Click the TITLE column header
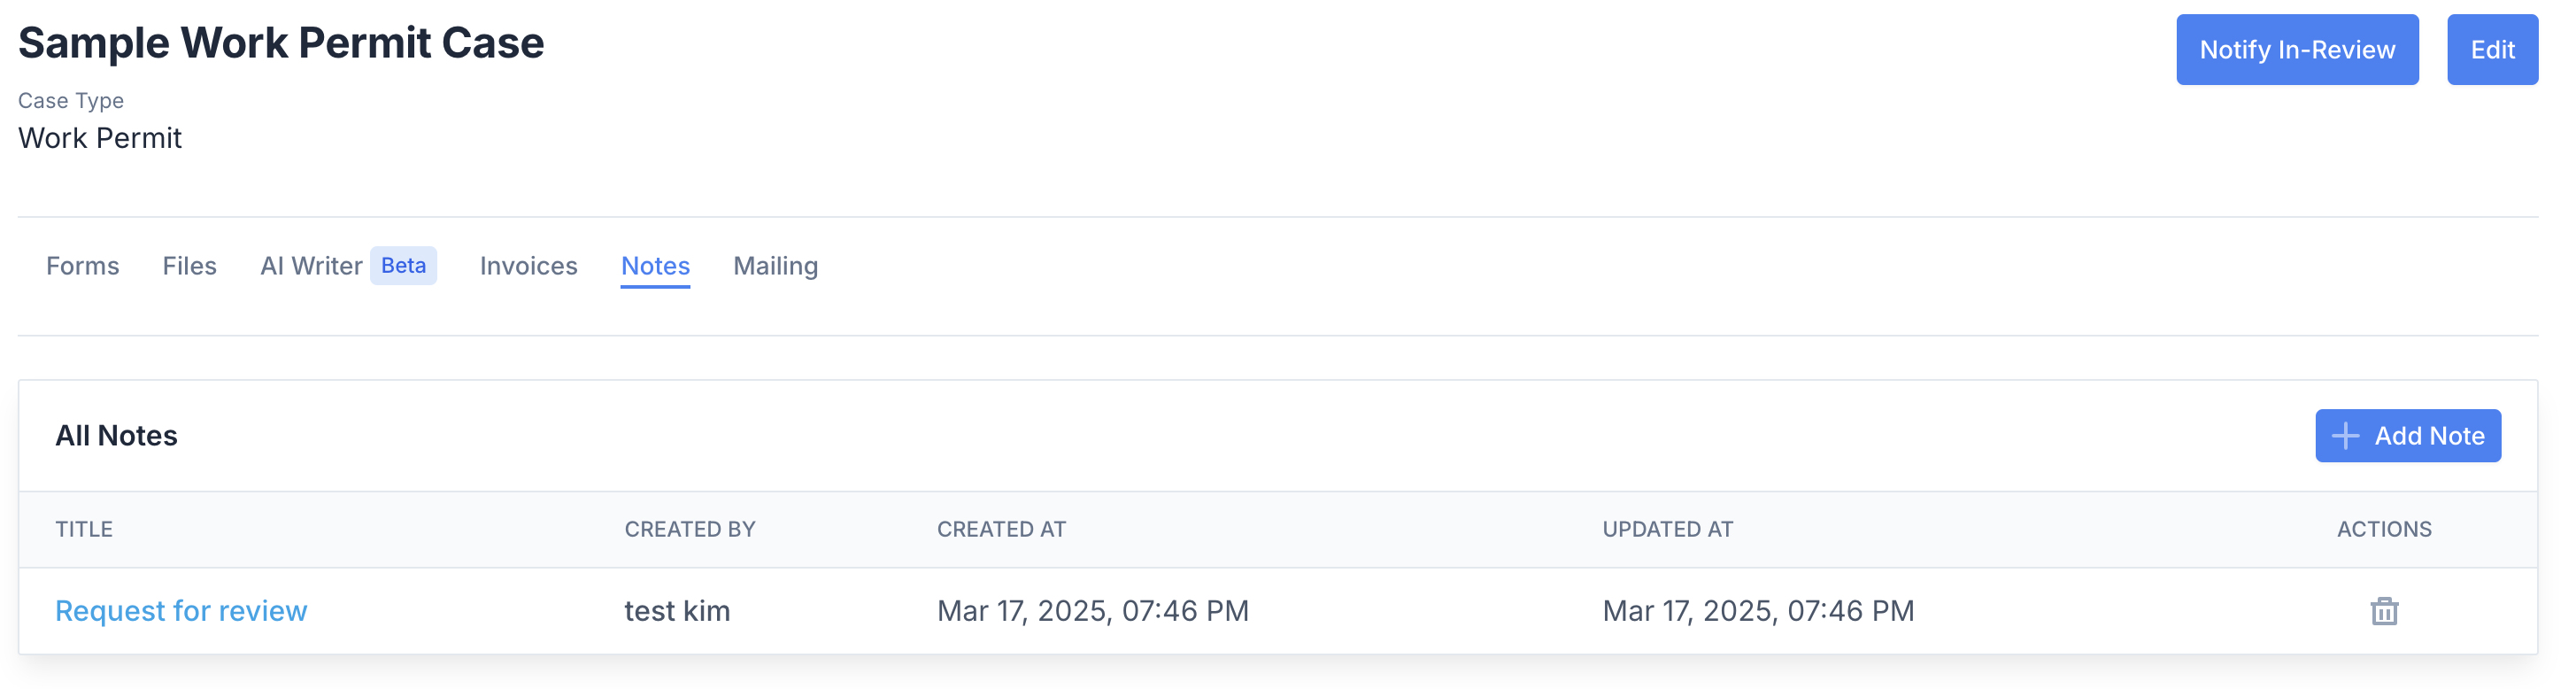The width and height of the screenshot is (2576, 689). coord(84,529)
